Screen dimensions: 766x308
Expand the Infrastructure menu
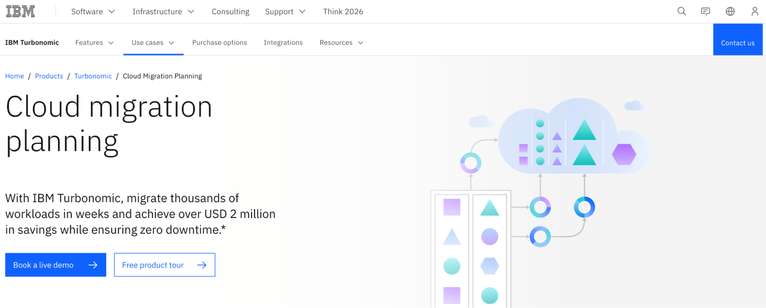click(x=164, y=11)
